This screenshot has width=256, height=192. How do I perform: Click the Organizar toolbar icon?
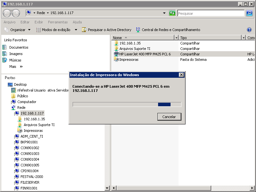coord(6,30)
